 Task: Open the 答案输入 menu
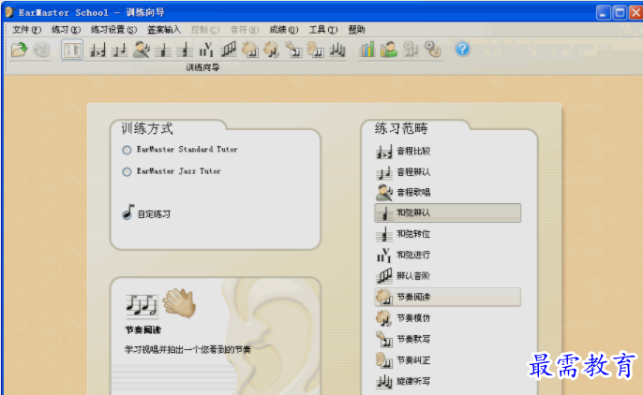[x=164, y=30]
